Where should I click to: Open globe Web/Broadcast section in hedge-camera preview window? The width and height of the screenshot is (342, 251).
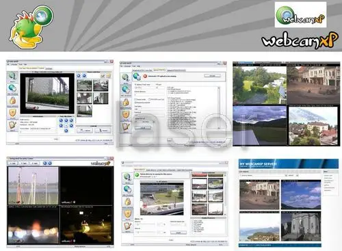click(12, 88)
